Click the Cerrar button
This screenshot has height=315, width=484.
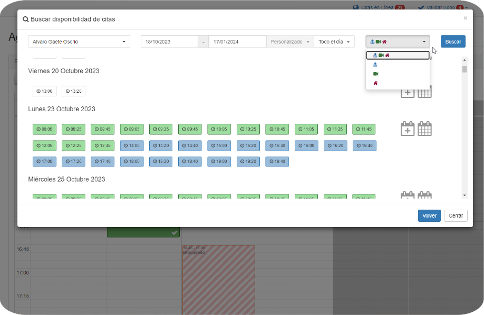point(456,216)
